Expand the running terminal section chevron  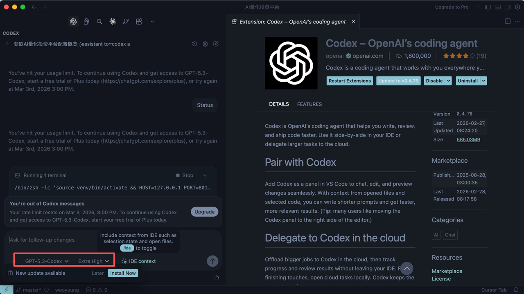click(x=205, y=175)
